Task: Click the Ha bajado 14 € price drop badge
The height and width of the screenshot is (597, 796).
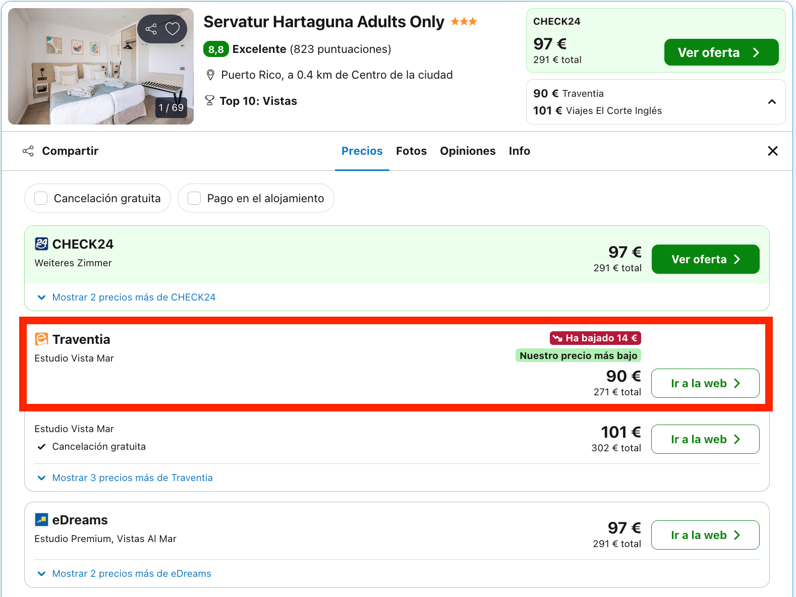Action: [x=595, y=338]
